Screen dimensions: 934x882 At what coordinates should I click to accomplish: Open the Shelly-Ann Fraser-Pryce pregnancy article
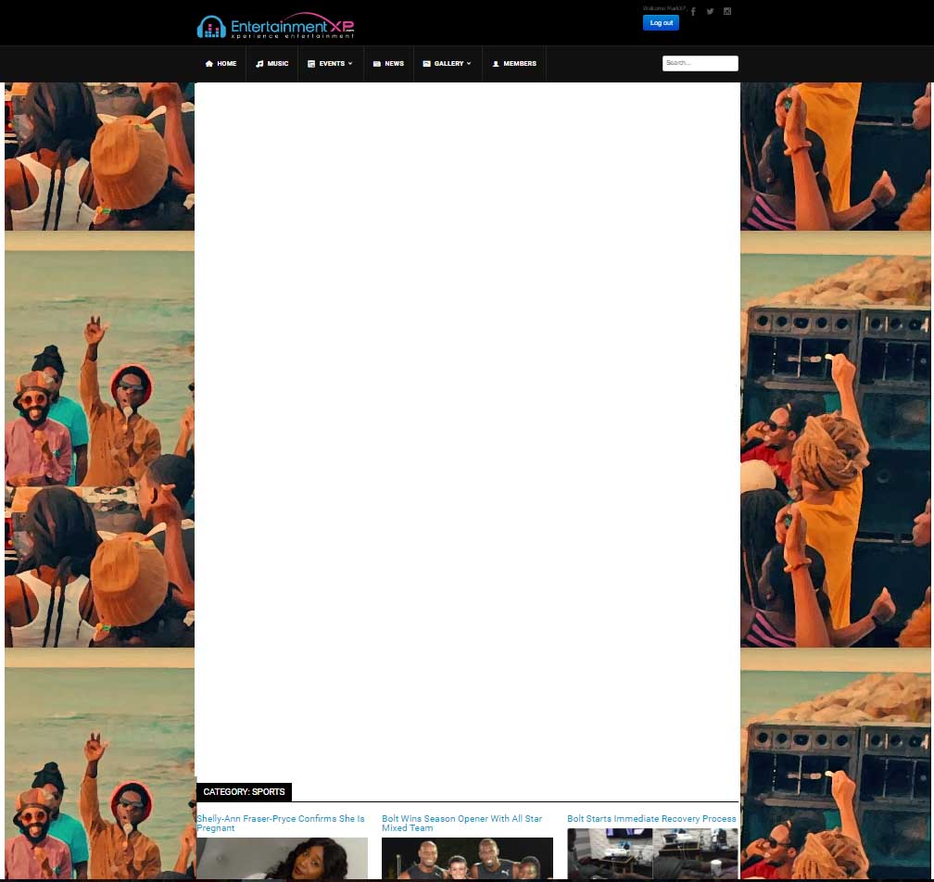coord(281,823)
